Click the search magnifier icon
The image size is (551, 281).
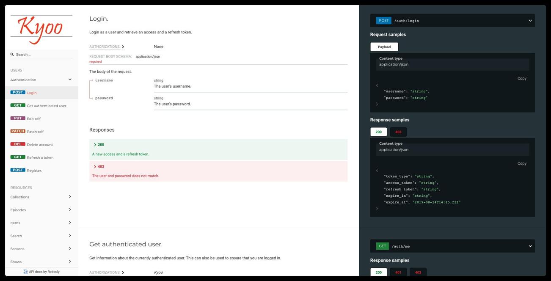12,55
